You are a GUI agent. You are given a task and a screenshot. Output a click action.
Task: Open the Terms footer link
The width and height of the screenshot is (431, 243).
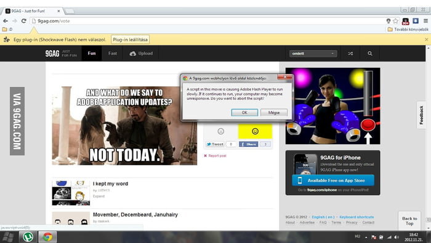tap(336, 223)
